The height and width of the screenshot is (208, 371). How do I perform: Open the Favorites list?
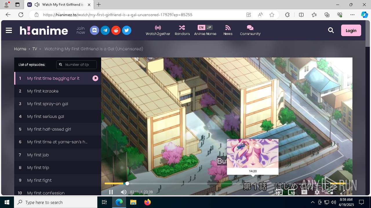[314, 15]
